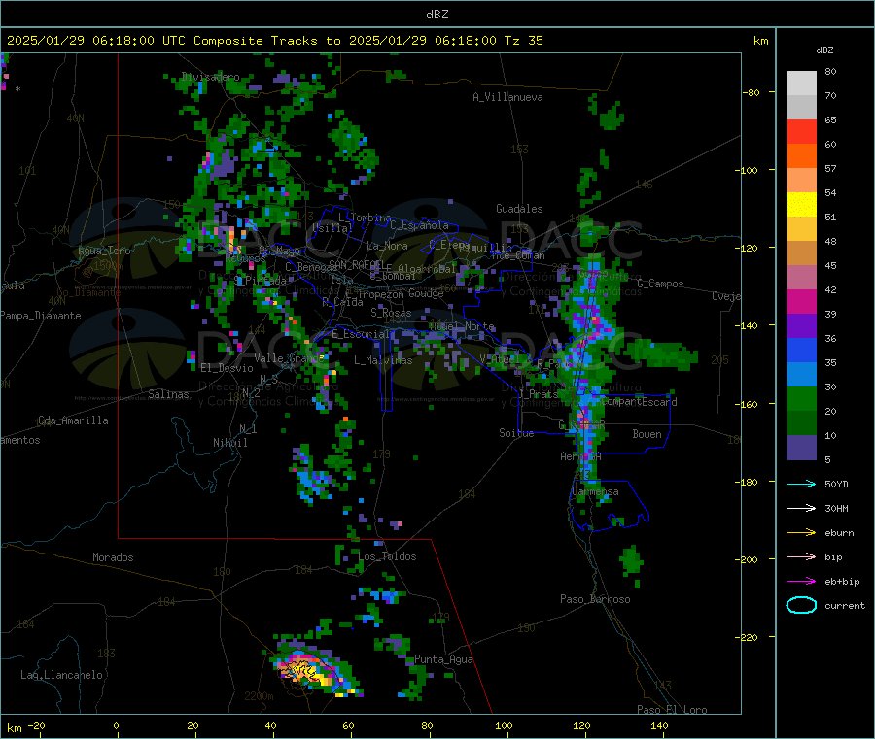Click the 'Nihuil' map label
This screenshot has height=739, width=875.
coord(229,443)
